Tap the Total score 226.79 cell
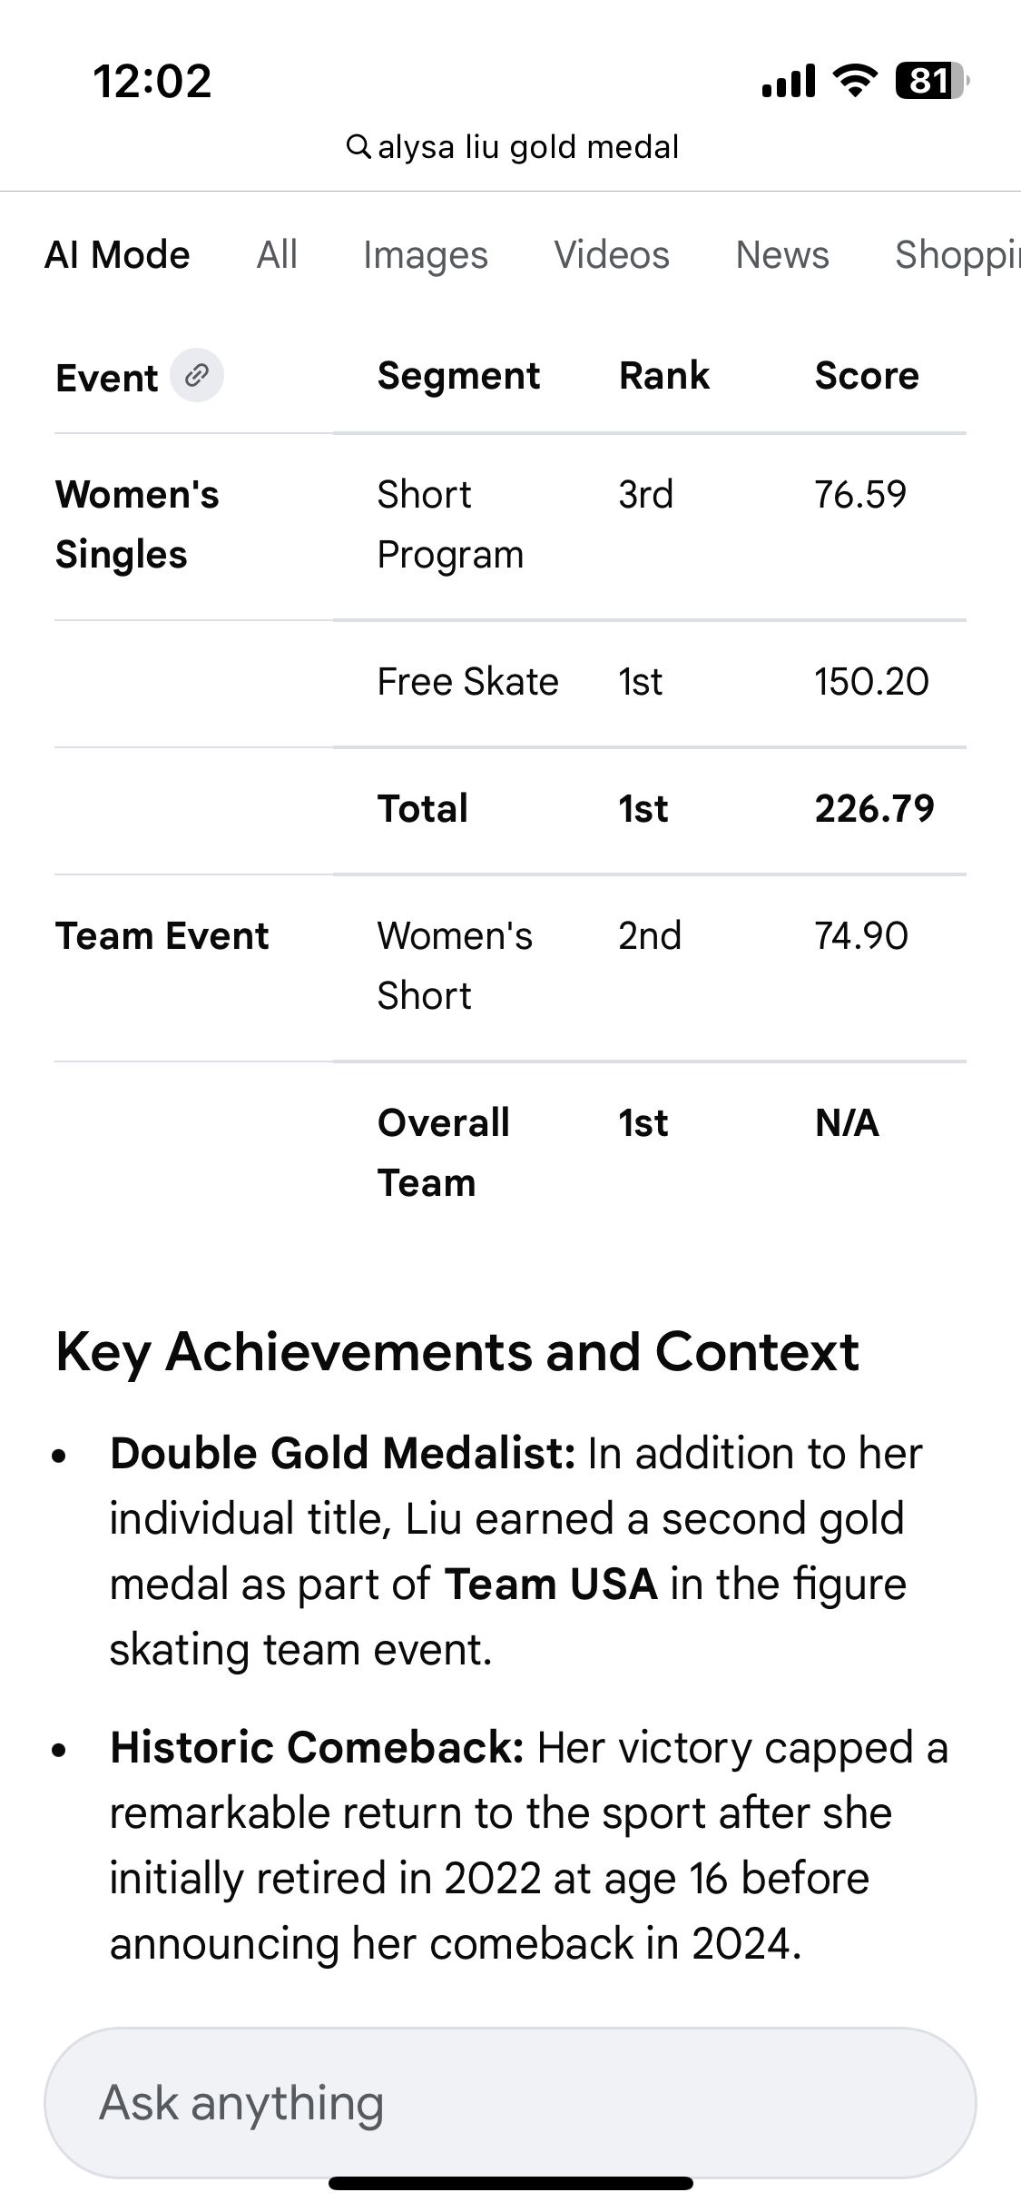Screen dimensions: 1021x2212 (x=874, y=808)
